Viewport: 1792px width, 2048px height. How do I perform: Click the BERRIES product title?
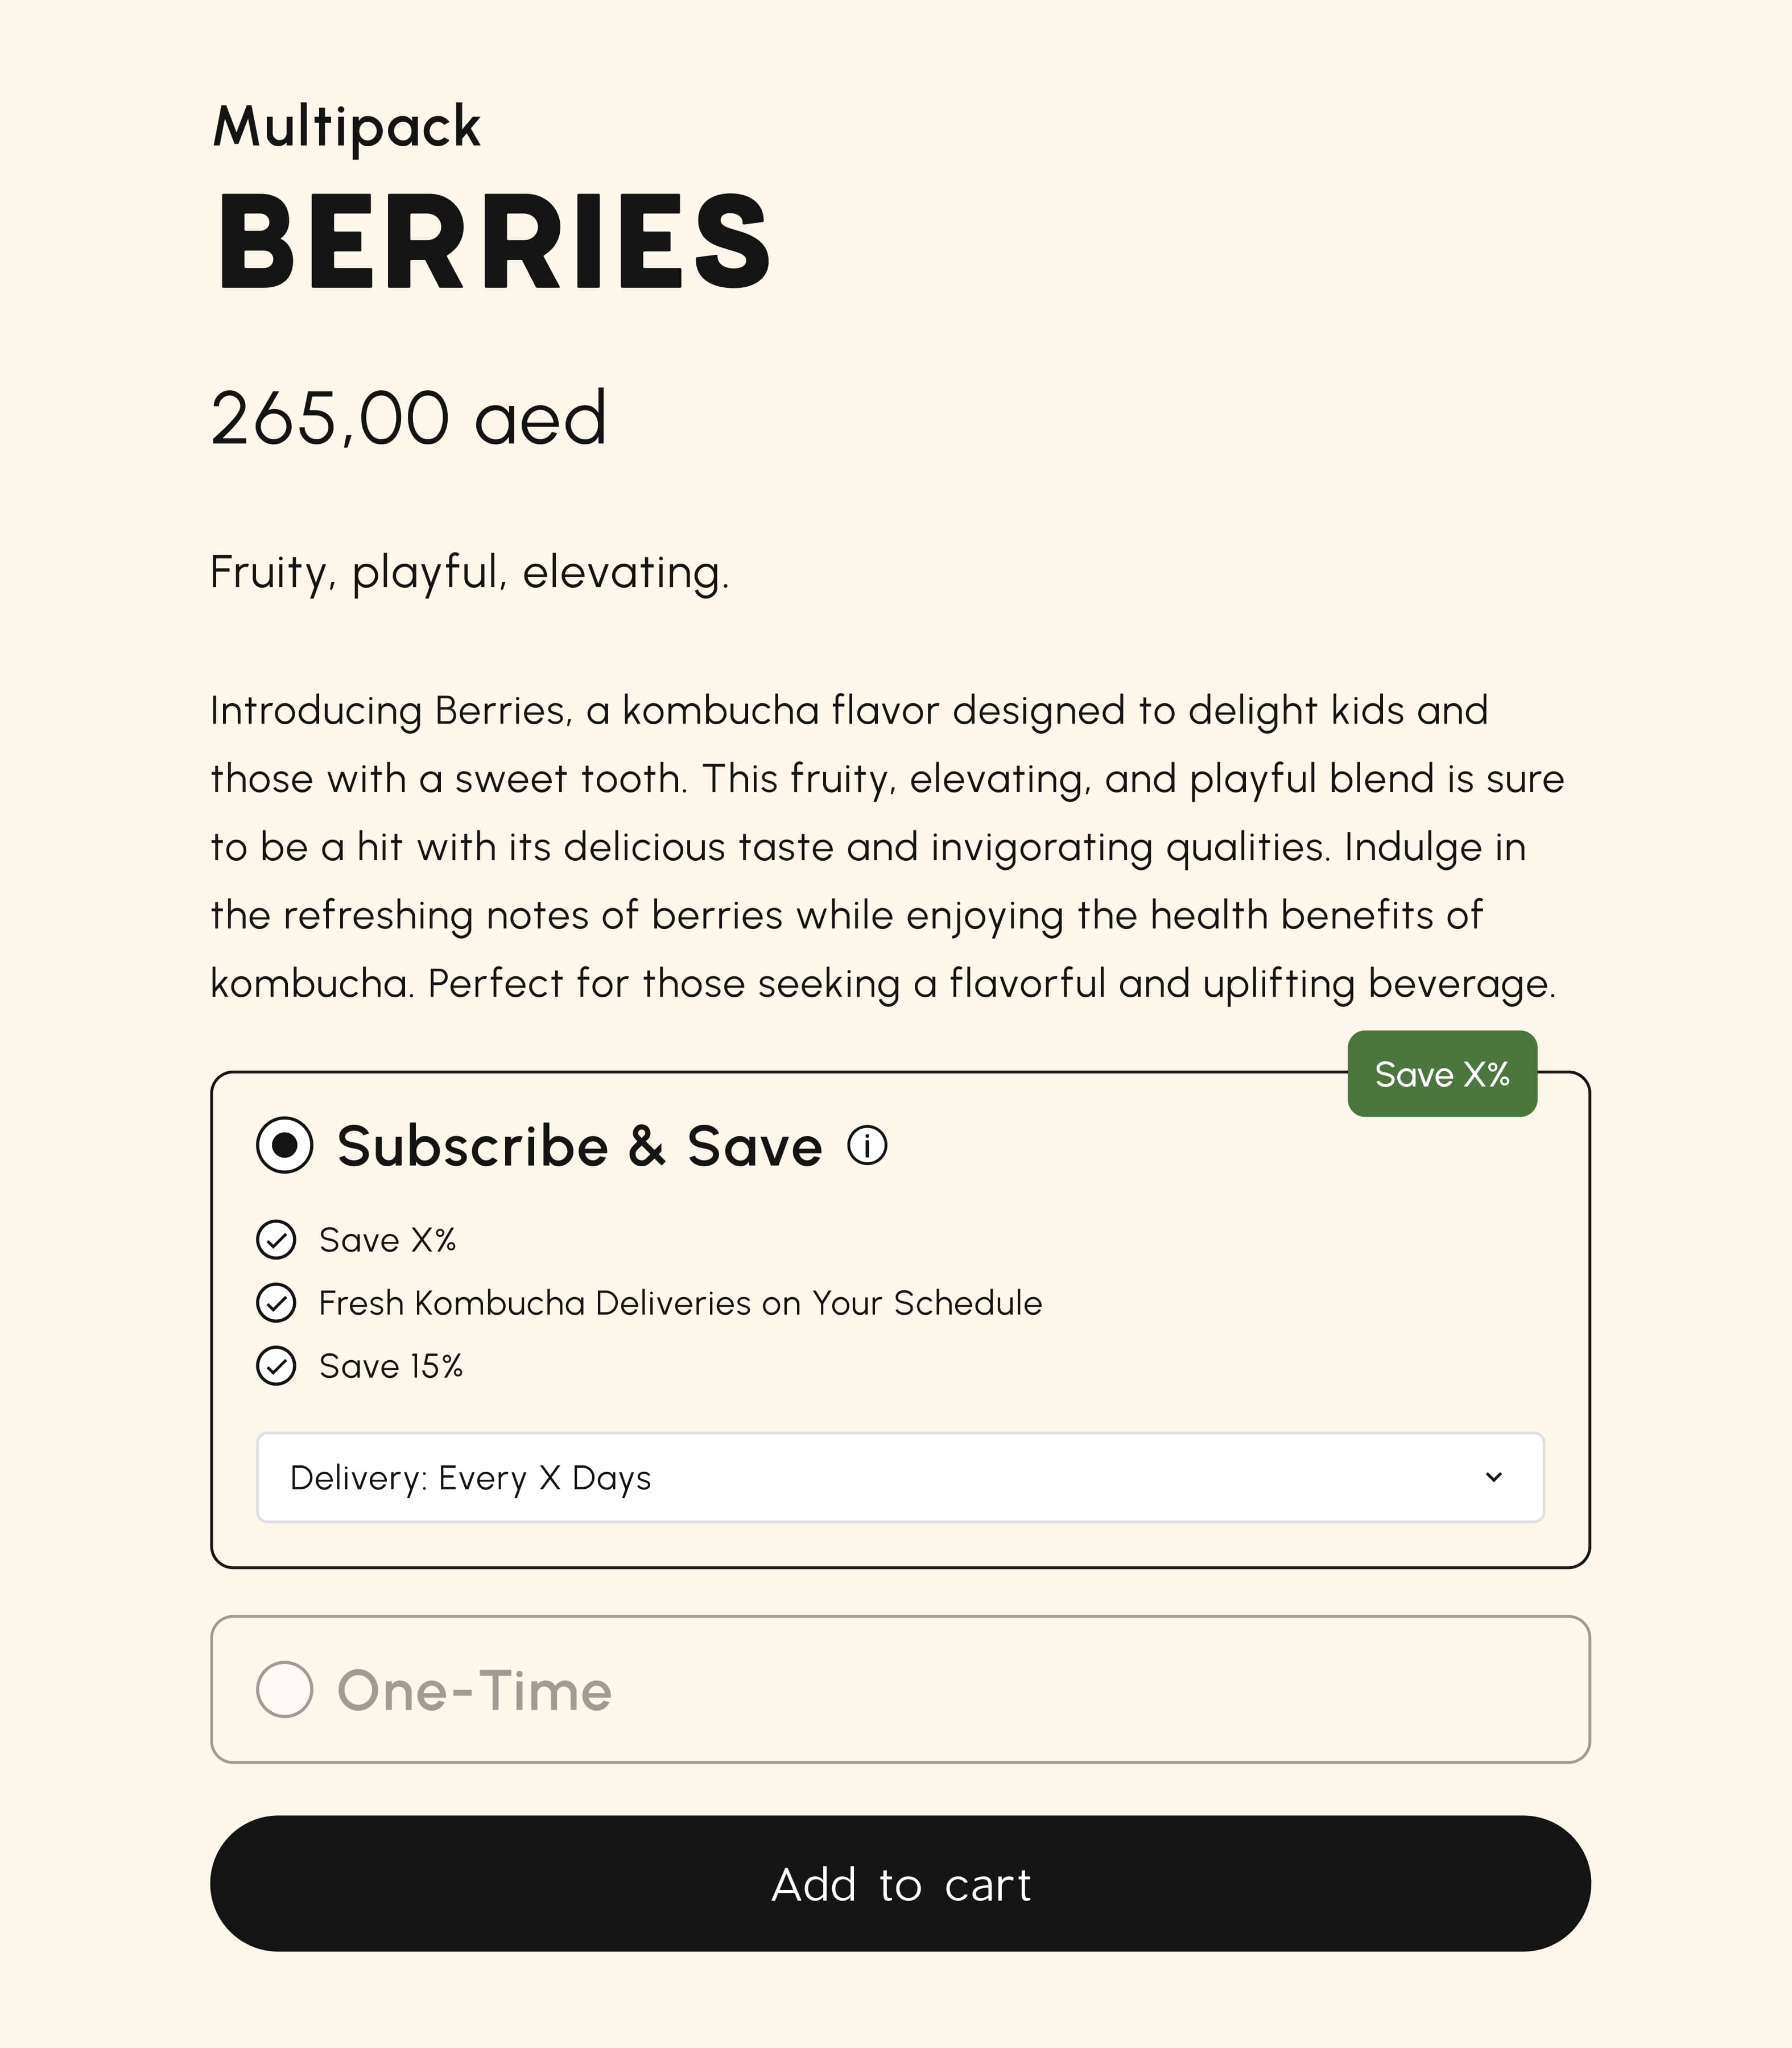[494, 242]
